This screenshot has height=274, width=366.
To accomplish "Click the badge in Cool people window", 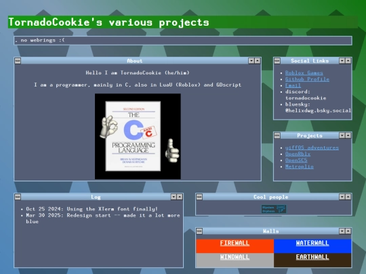I will coord(274,209).
